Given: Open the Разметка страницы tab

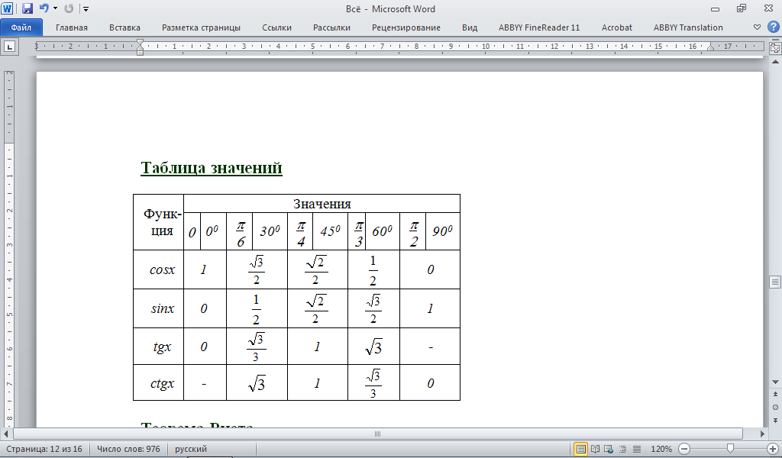Looking at the screenshot, I should [201, 27].
